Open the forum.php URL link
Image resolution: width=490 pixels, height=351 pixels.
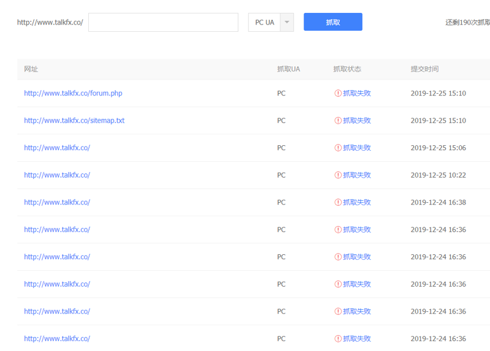73,93
